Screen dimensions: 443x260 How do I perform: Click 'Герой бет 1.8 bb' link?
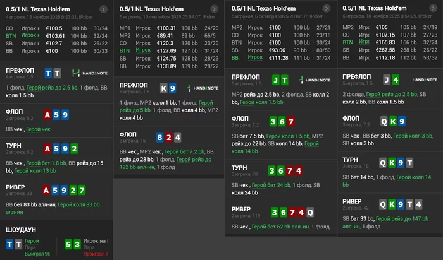46,163
